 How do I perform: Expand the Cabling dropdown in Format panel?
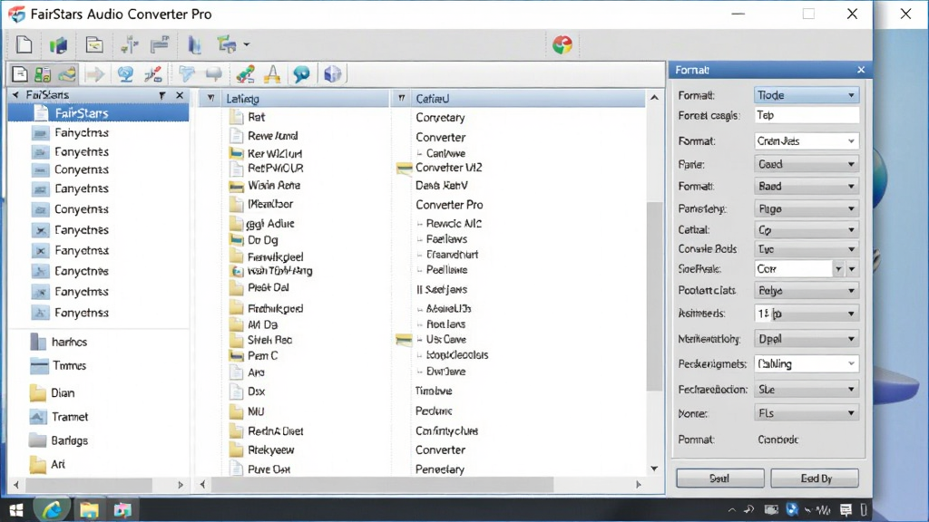click(x=807, y=364)
